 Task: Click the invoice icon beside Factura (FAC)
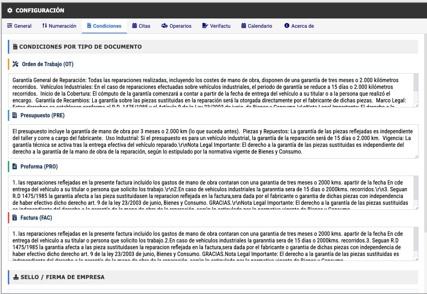(x=15, y=218)
